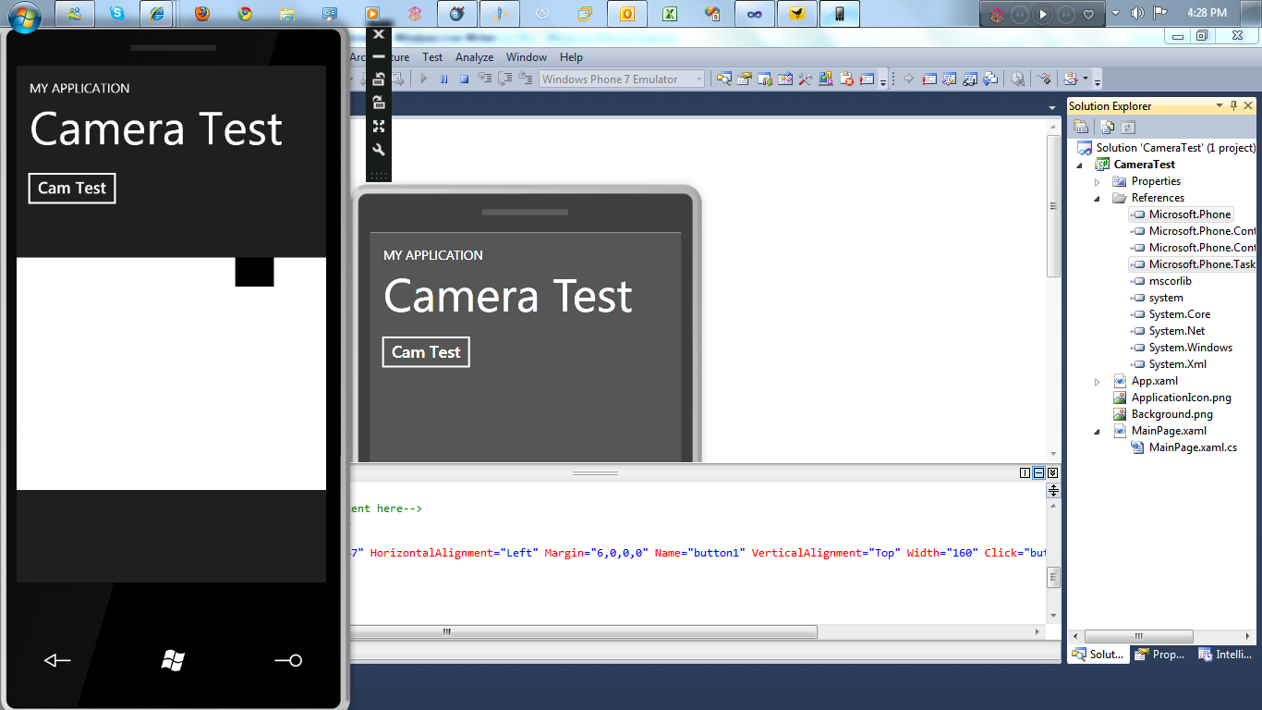Open the Help menu
Image resolution: width=1262 pixels, height=710 pixels.
point(571,57)
